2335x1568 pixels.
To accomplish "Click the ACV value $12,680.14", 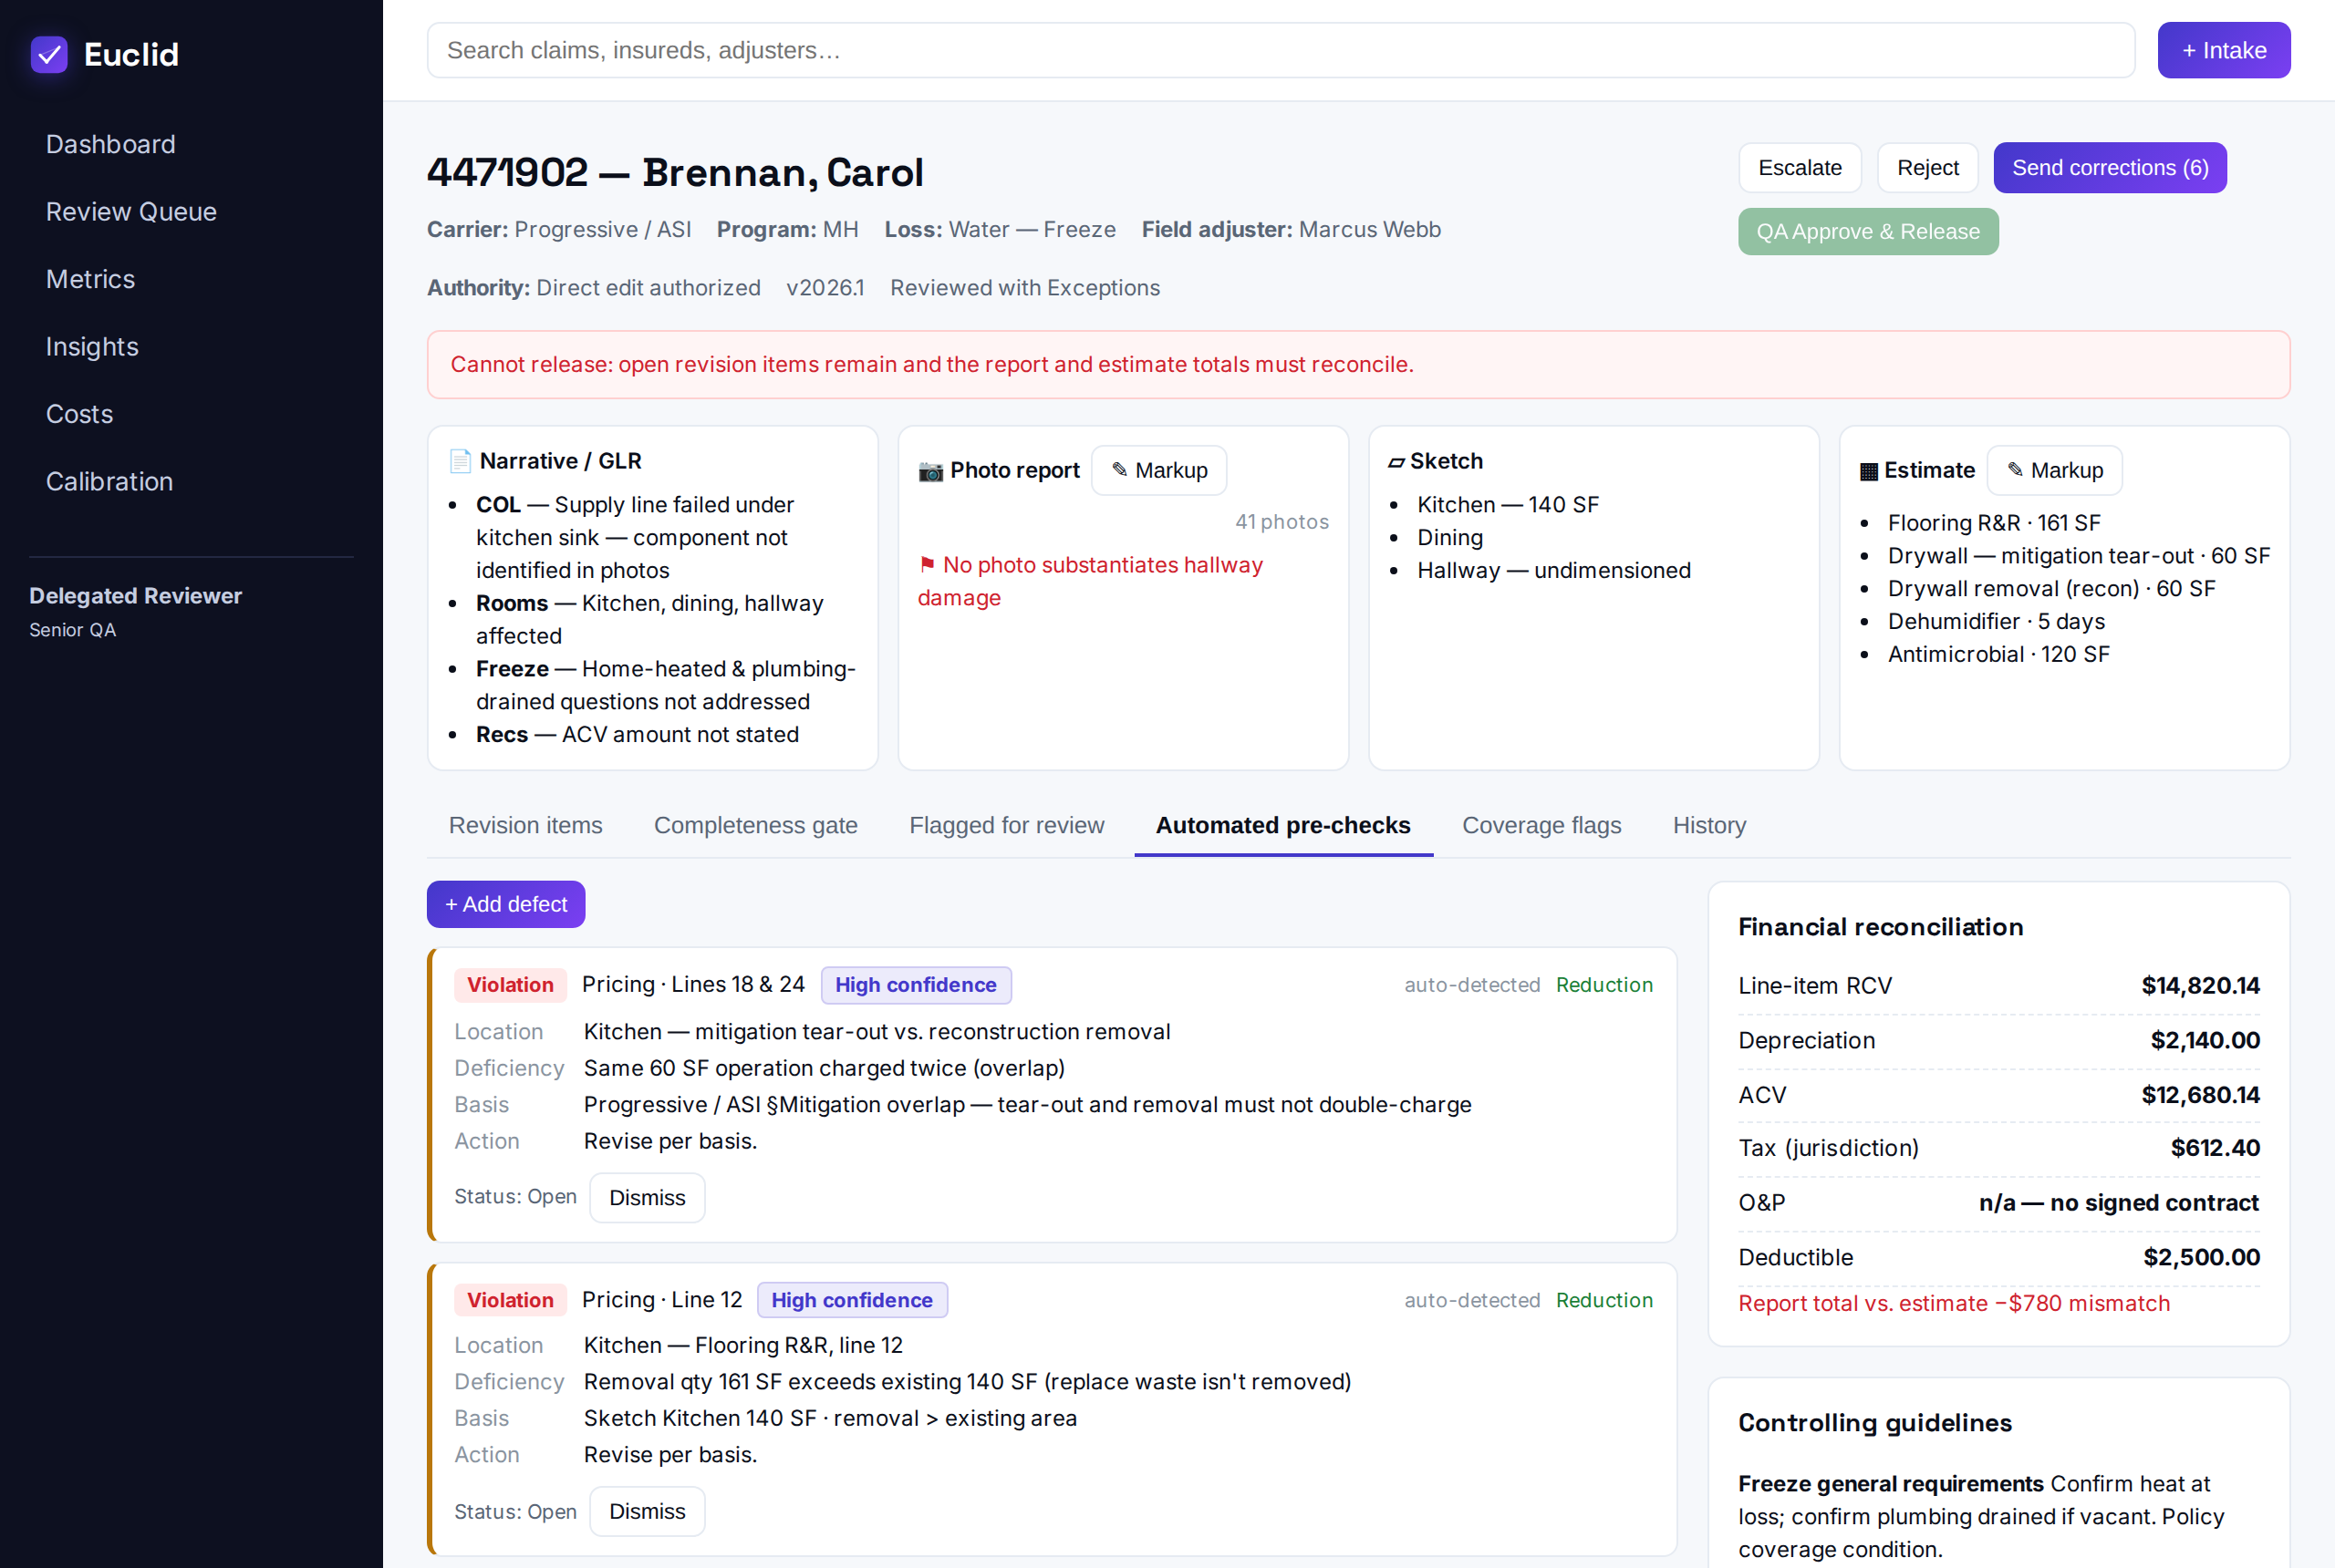I will 2199,1095.
